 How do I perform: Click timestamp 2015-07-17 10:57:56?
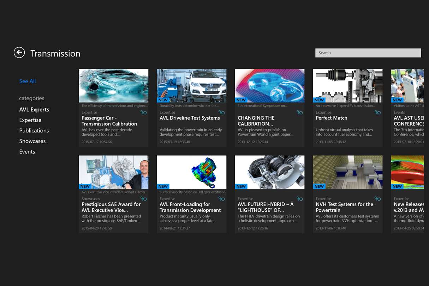click(97, 142)
